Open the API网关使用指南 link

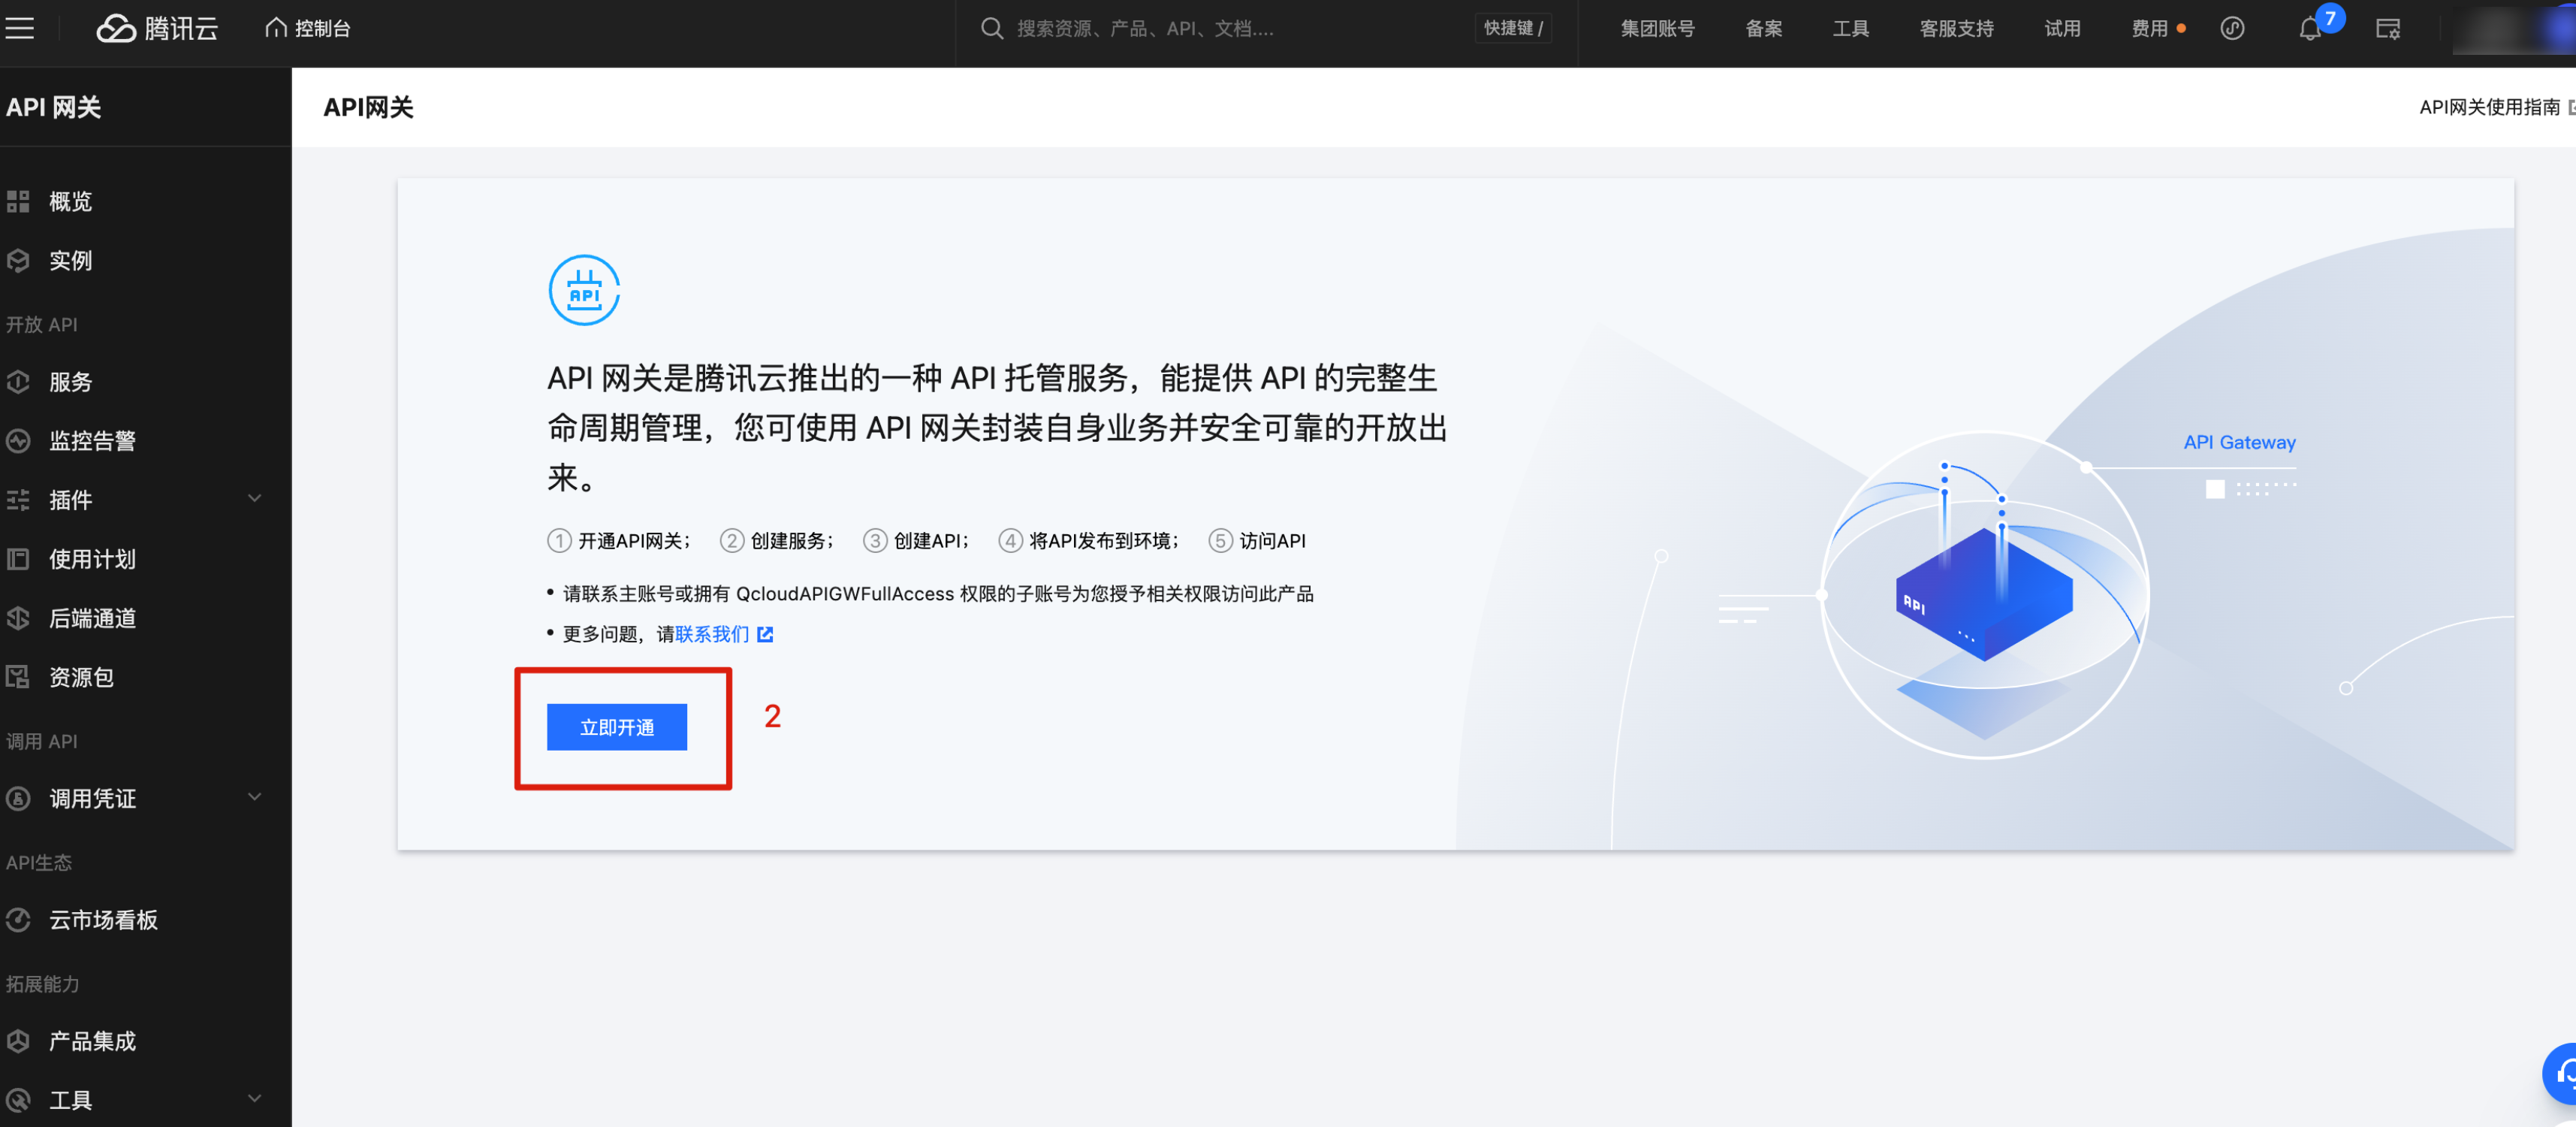point(2489,107)
